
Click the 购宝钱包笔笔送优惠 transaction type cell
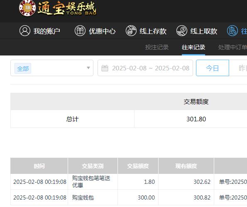pos(93,182)
